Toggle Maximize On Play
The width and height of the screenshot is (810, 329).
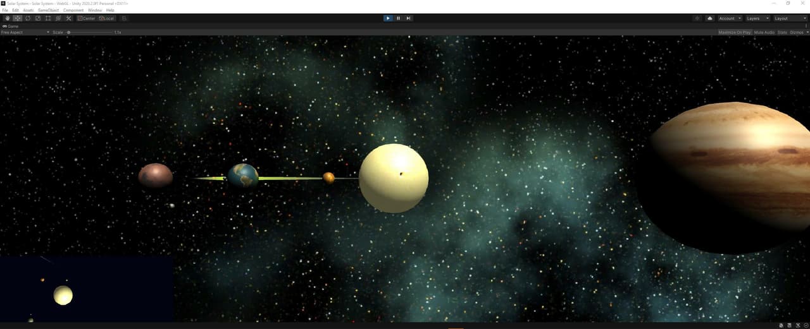tap(735, 32)
